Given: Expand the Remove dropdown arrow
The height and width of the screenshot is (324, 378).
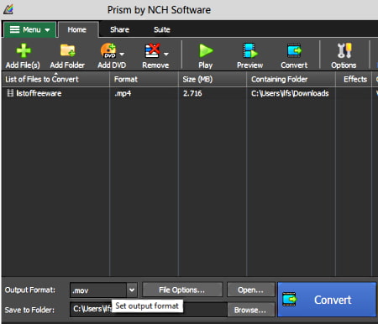Looking at the screenshot, I should click(166, 54).
